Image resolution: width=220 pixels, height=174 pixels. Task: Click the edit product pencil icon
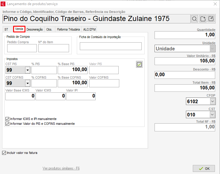(x=211, y=19)
